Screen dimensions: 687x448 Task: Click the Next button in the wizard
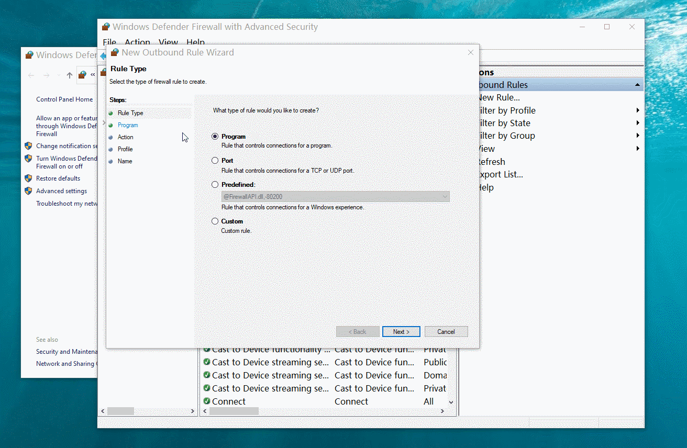pyautogui.click(x=401, y=332)
